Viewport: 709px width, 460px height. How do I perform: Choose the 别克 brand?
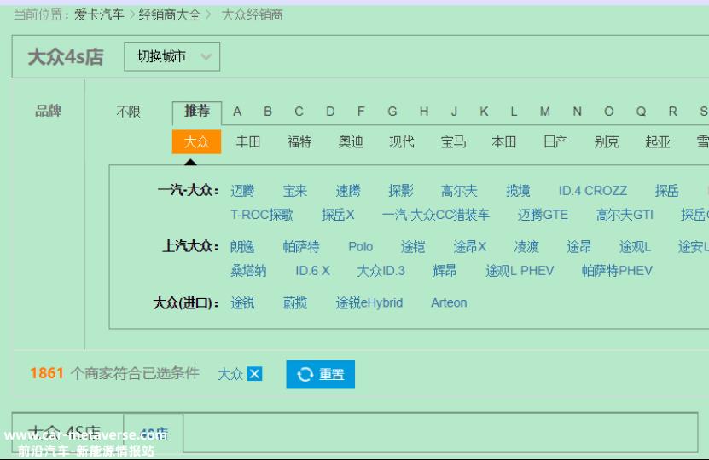607,141
